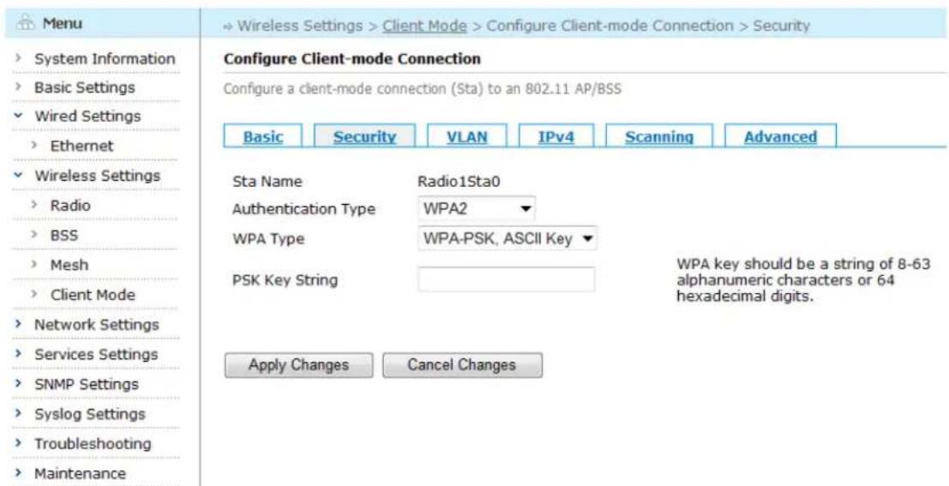Select Wireless Settings menu item
This screenshot has width=949, height=486.
tap(98, 176)
